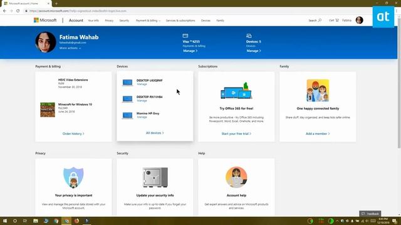Open Services & subscriptions nav item

click(x=180, y=21)
